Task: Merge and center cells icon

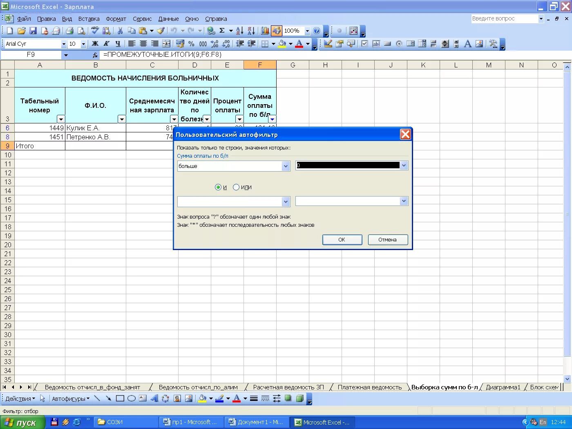Action: [x=166, y=44]
